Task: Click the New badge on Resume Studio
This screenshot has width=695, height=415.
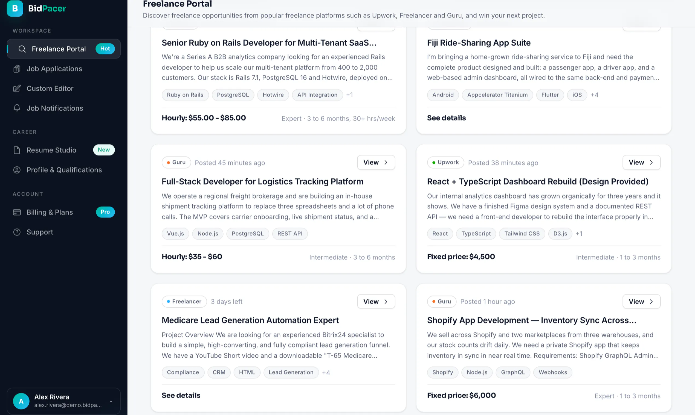Action: tap(104, 150)
